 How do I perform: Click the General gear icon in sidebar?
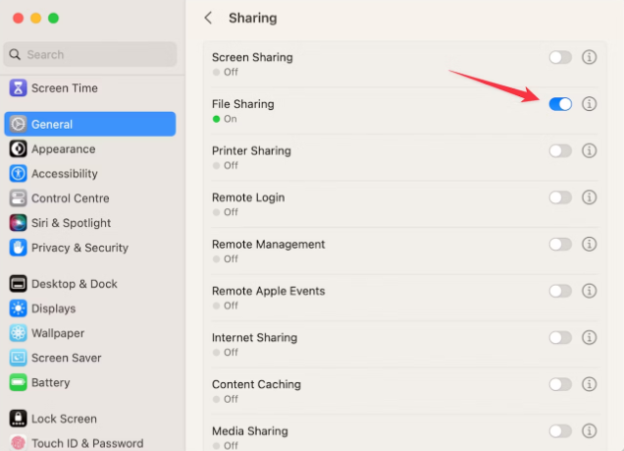coord(18,125)
